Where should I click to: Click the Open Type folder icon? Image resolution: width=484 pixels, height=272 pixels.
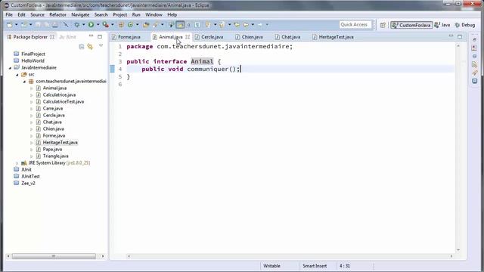click(x=146, y=25)
